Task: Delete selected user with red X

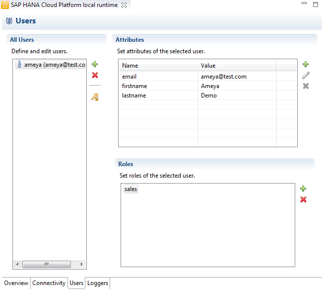Action: (x=95, y=75)
